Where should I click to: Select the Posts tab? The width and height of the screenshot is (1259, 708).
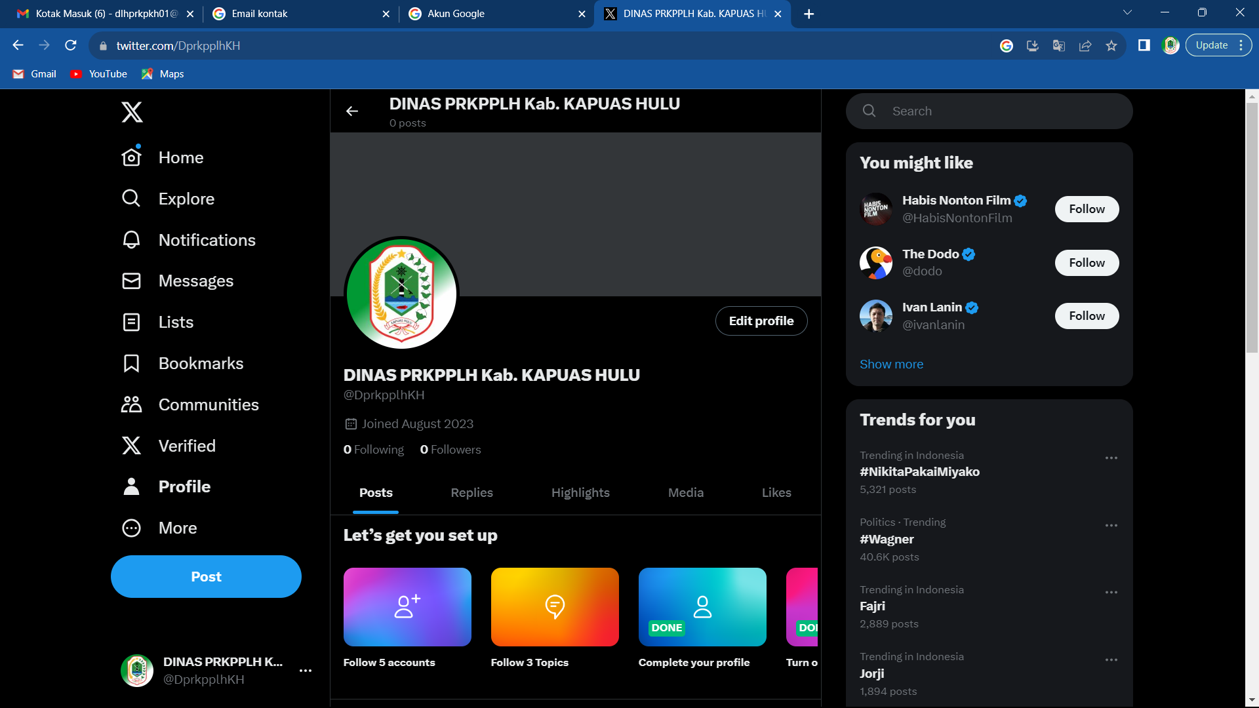pyautogui.click(x=376, y=492)
